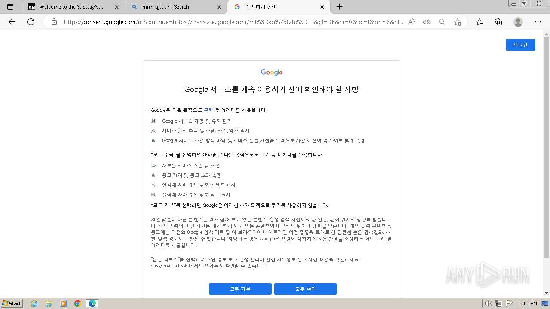Screen dimensions: 550x309
Task: Click the Read aloud icon
Action: point(411,22)
